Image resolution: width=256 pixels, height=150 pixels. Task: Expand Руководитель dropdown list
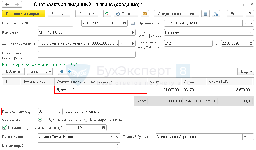pyautogui.click(x=111, y=137)
